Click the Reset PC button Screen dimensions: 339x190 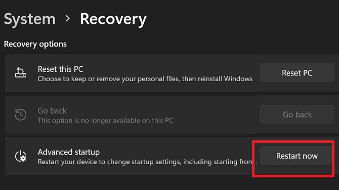297,73
